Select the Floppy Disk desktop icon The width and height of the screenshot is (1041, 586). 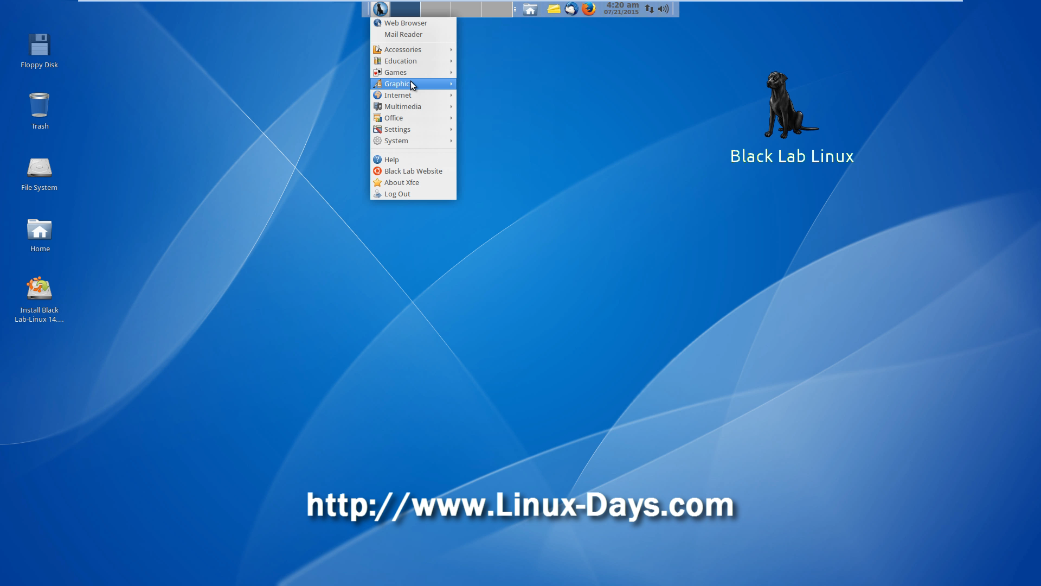click(x=39, y=51)
